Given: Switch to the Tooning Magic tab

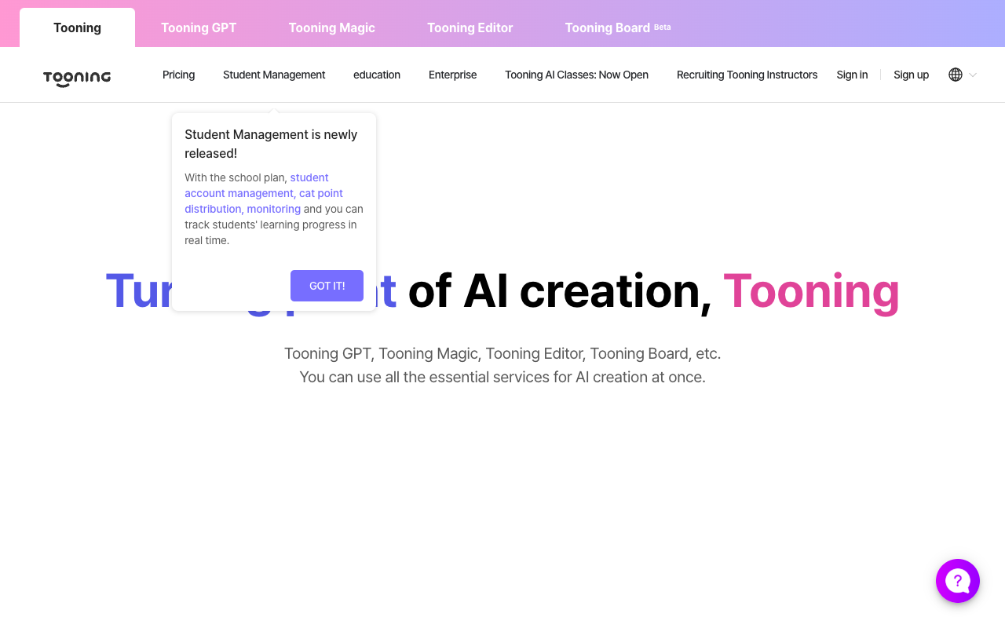Looking at the screenshot, I should pos(332,27).
